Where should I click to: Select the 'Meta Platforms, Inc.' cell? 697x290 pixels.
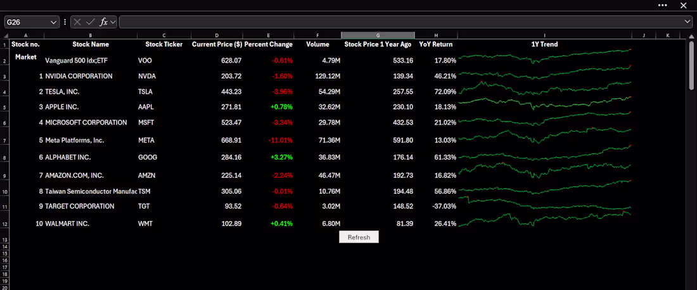click(74, 141)
